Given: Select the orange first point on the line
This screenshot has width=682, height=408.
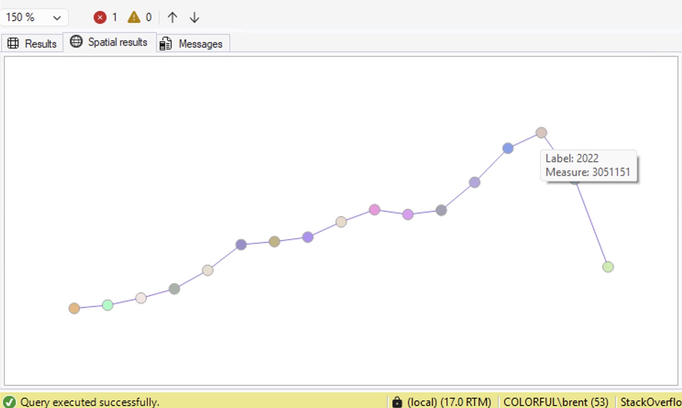Looking at the screenshot, I should (x=74, y=309).
